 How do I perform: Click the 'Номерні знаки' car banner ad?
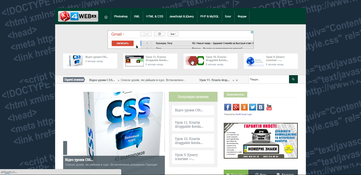point(261,141)
